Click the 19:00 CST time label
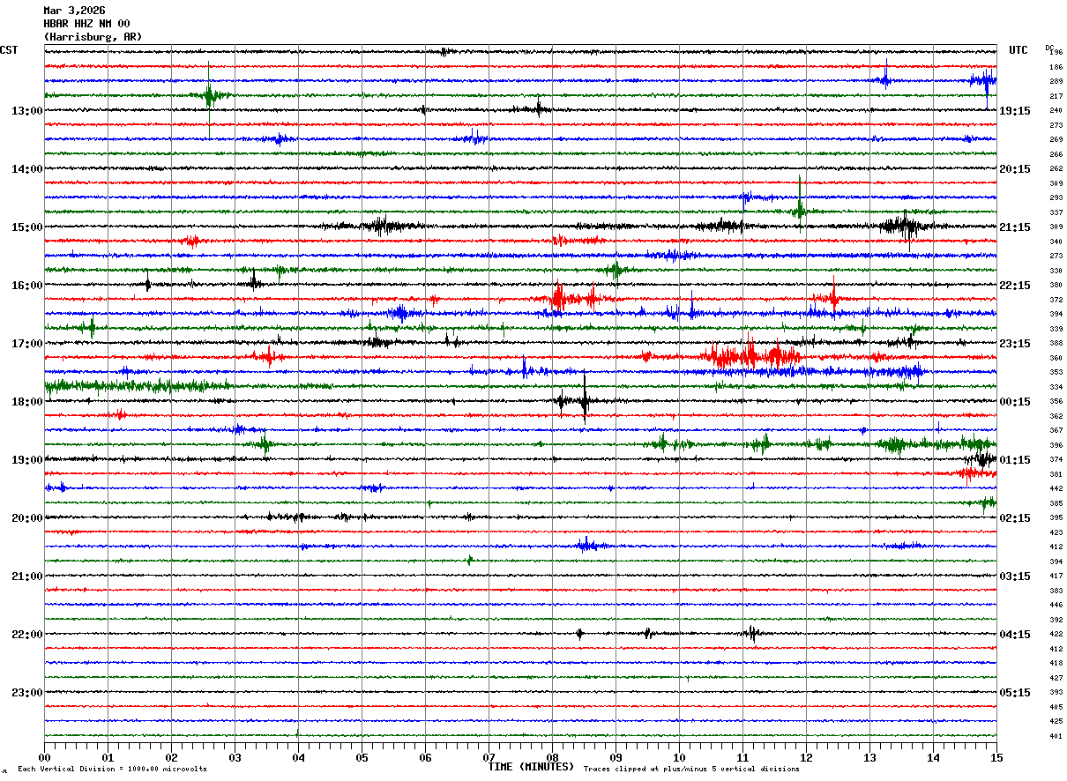Image resolution: width=1067 pixels, height=781 pixels. [27, 460]
